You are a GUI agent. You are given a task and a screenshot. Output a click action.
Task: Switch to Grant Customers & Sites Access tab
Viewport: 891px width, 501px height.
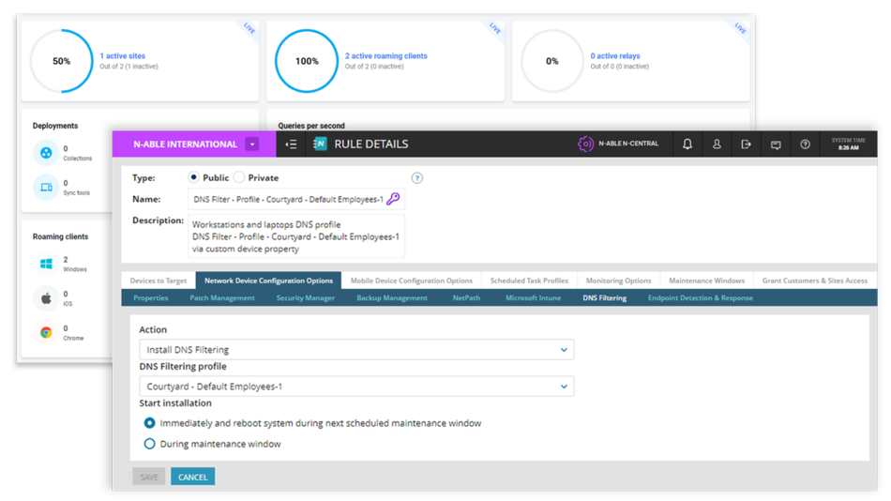tap(815, 281)
